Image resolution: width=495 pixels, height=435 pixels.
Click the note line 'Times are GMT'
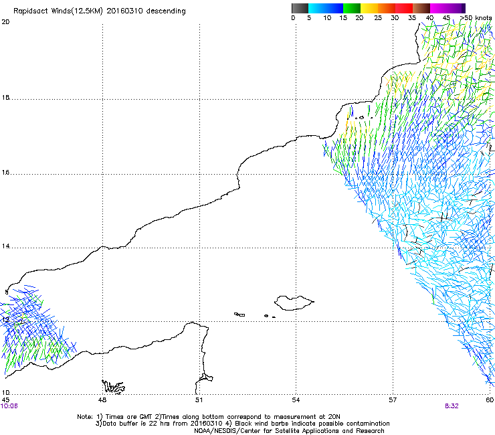coord(129,417)
